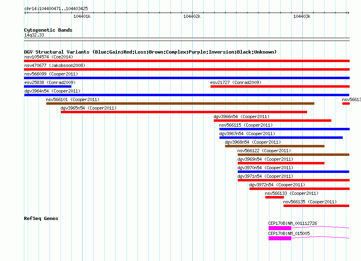Click the left arrow of the ruler

click(x=26, y=13)
